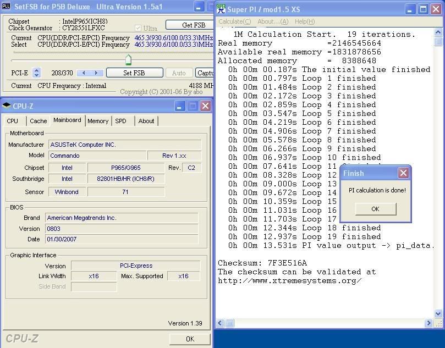Increase the PCI-E spinner value in SetFSB
The height and width of the screenshot is (348, 445).
pyautogui.click(x=37, y=70)
